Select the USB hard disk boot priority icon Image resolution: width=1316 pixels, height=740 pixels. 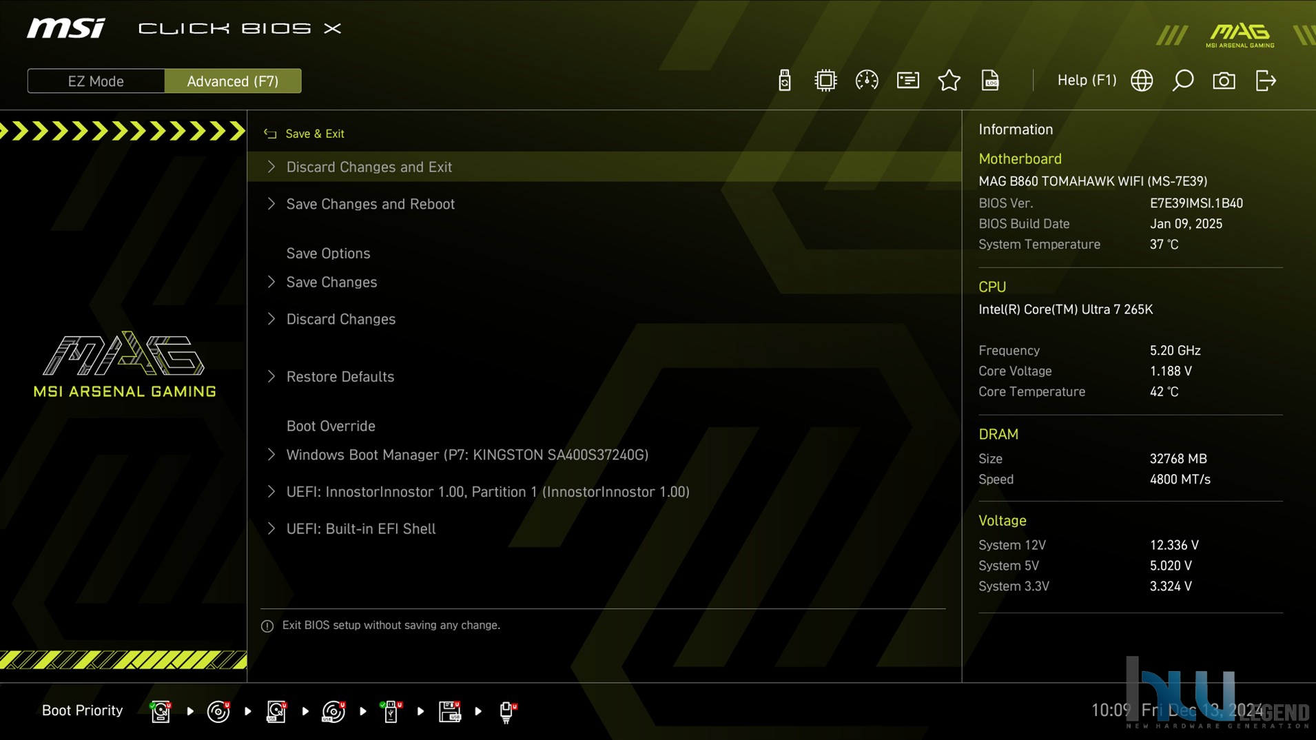[276, 711]
